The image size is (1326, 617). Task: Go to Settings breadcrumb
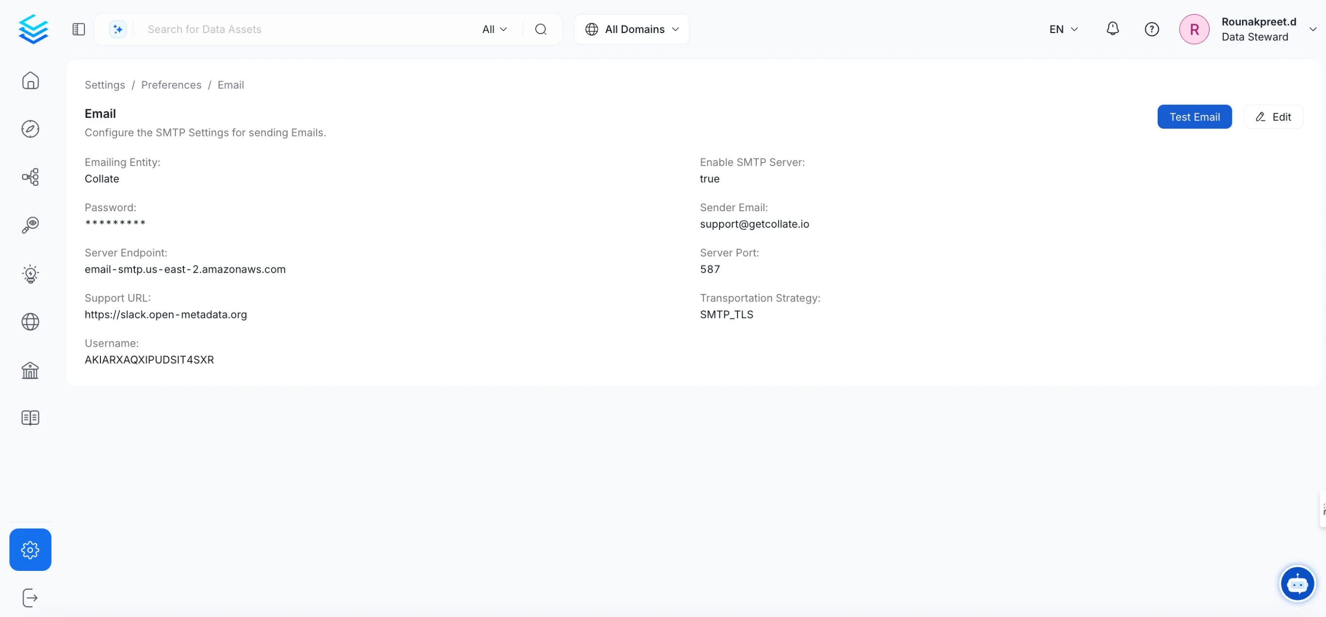tap(105, 85)
